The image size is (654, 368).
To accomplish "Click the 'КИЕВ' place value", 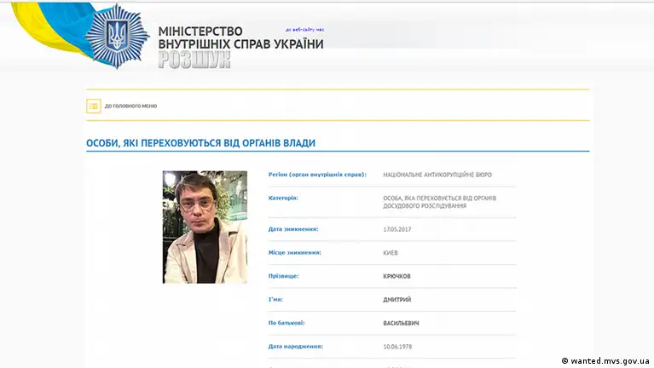I will pyautogui.click(x=391, y=252).
